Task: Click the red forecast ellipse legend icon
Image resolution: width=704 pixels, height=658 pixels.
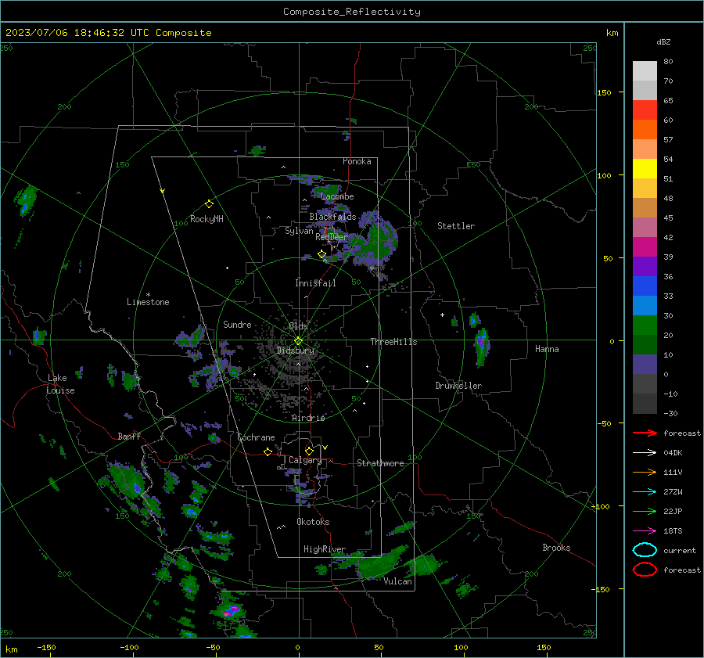Action: coord(645,570)
